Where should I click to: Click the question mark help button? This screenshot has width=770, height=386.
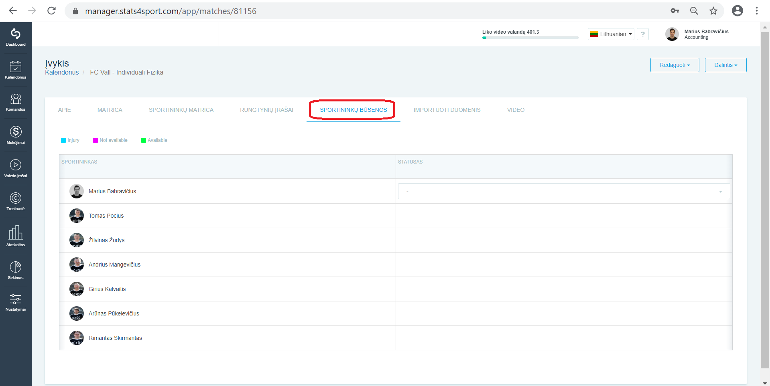tap(643, 34)
